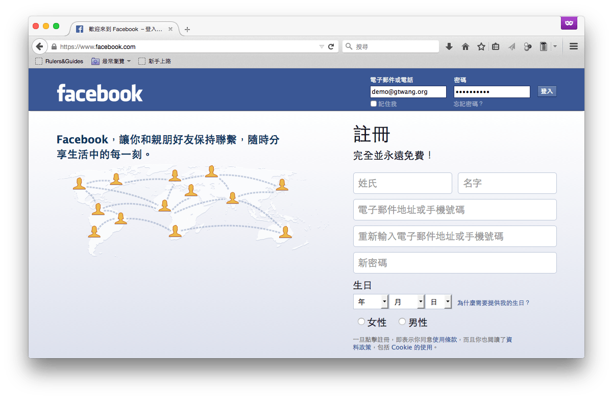Select the 女性 gender radio button

(362, 321)
